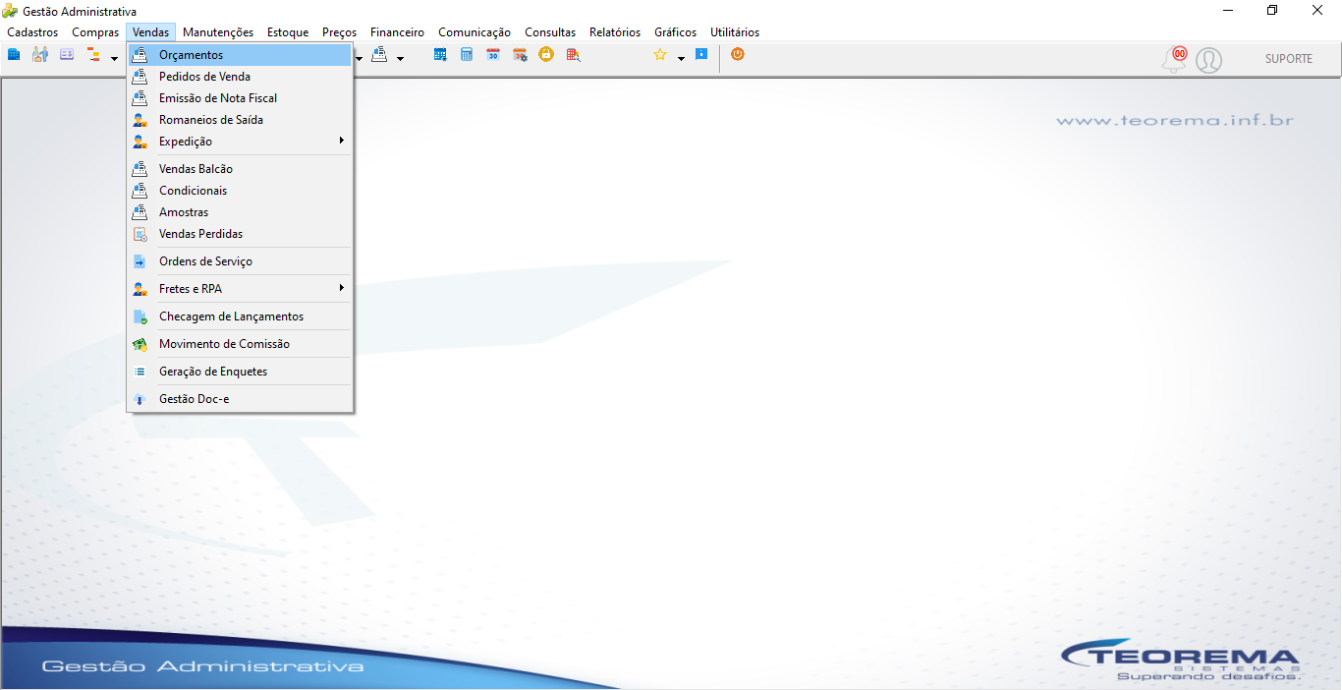The height and width of the screenshot is (690, 1342).
Task: Open the Estoque menu
Action: click(288, 32)
